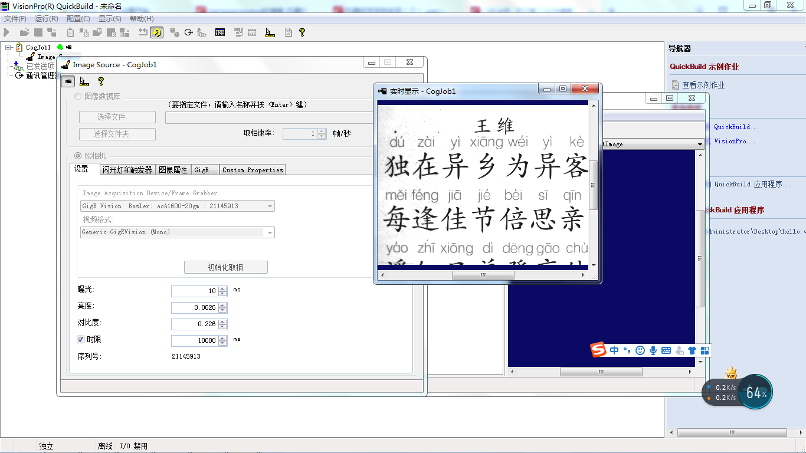Click the Sogou S logo on input bar
This screenshot has width=806, height=453.
[x=599, y=350]
